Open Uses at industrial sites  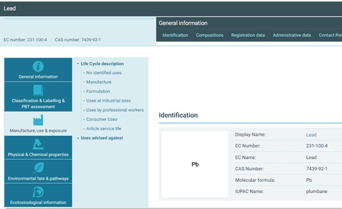click(108, 101)
